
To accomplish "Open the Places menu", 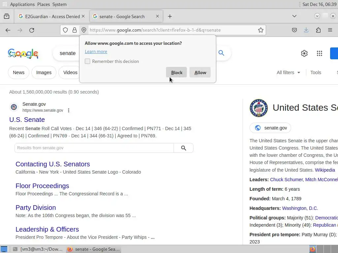I will pos(43,4).
